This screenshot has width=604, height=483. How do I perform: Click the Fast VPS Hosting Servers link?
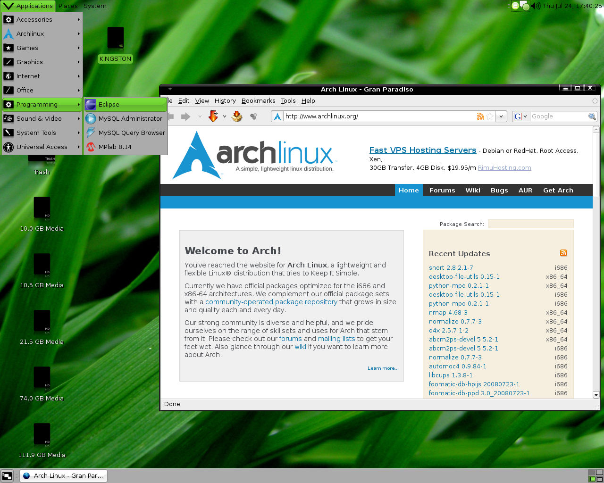coord(423,150)
